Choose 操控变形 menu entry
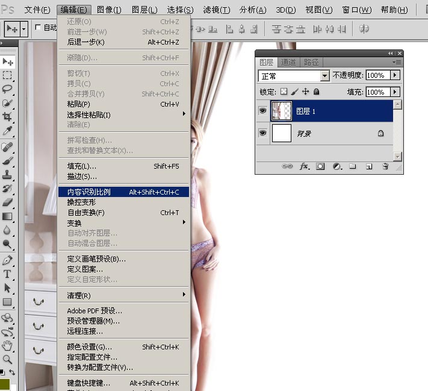Viewport: 428px width, 391px height. (123, 202)
